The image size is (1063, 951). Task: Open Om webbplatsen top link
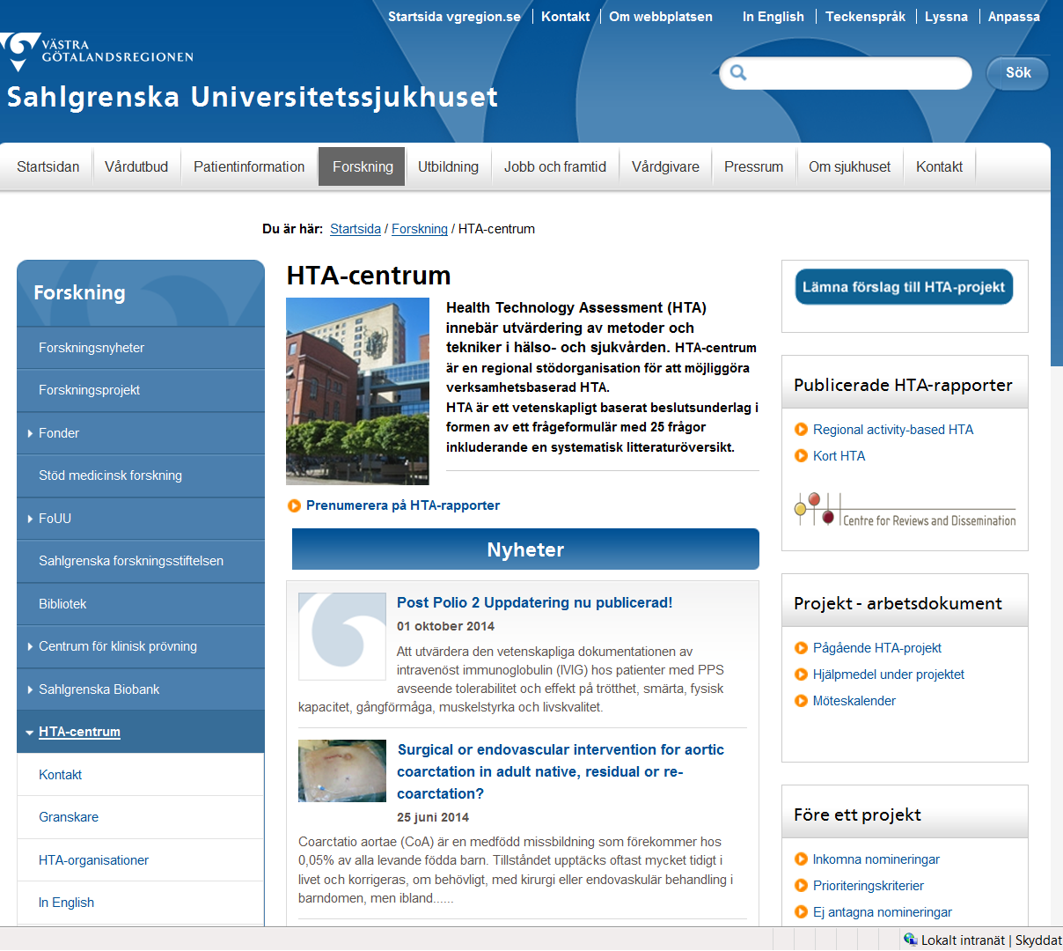point(661,17)
